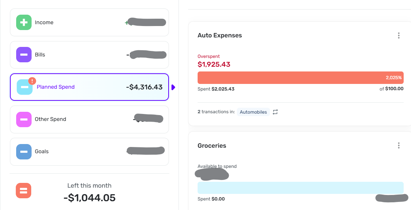The width and height of the screenshot is (411, 210).
Task: Click the Auto Expenses card title
Action: [x=220, y=36]
